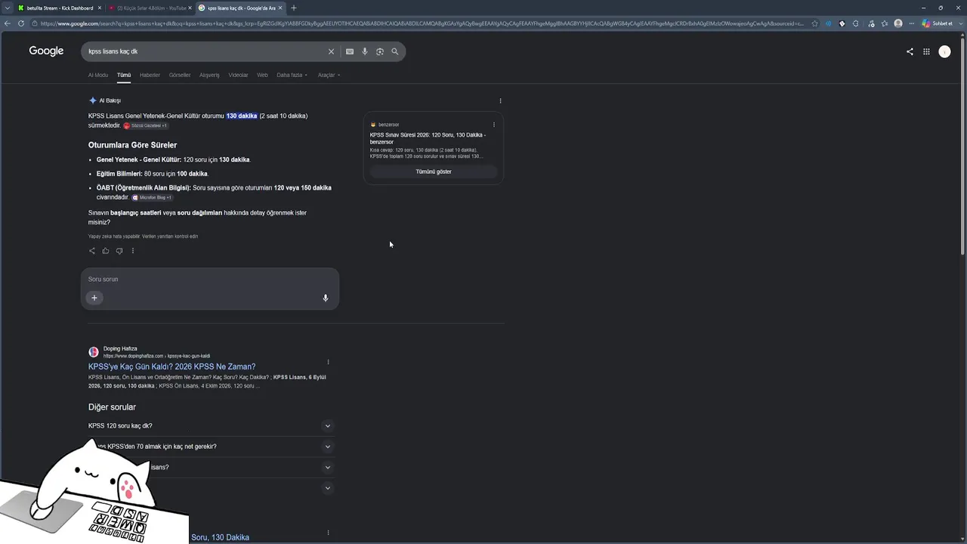Click into the Soru sorun input field
This screenshot has height=544, width=967.
coord(210,280)
